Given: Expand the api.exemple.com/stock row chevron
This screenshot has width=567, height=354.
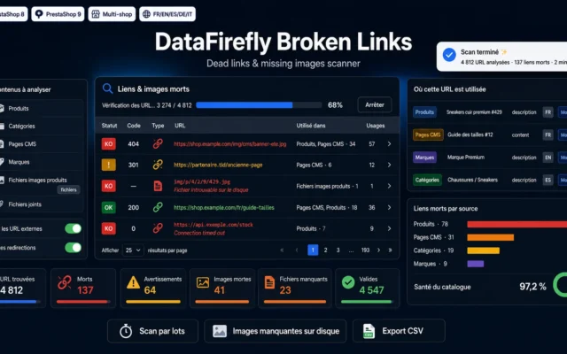Looking at the screenshot, I should tap(389, 228).
